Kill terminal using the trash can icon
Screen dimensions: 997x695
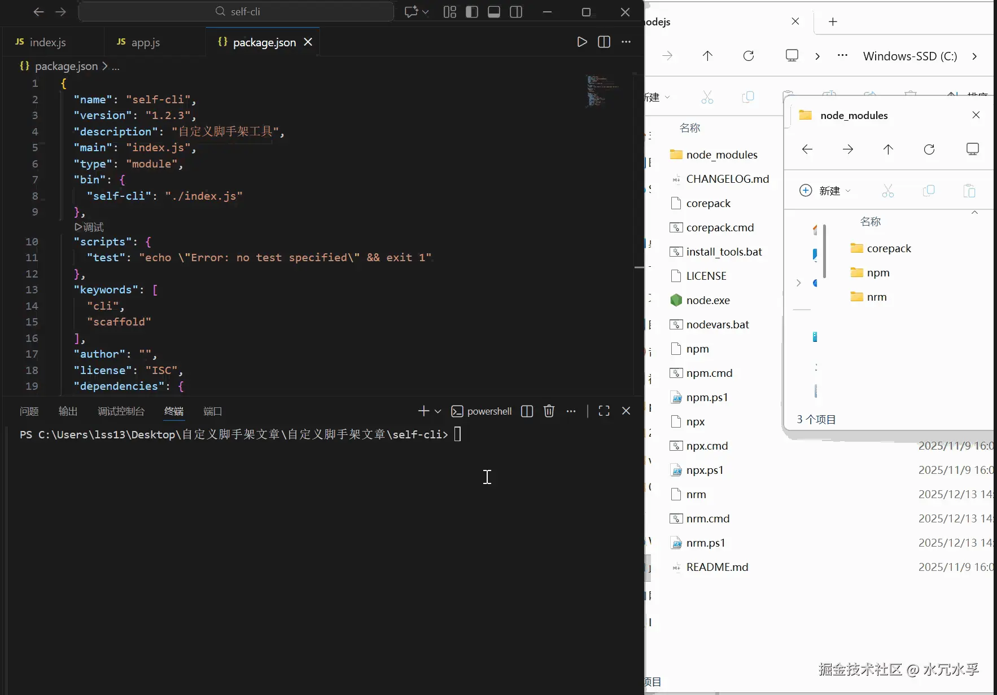tap(549, 411)
